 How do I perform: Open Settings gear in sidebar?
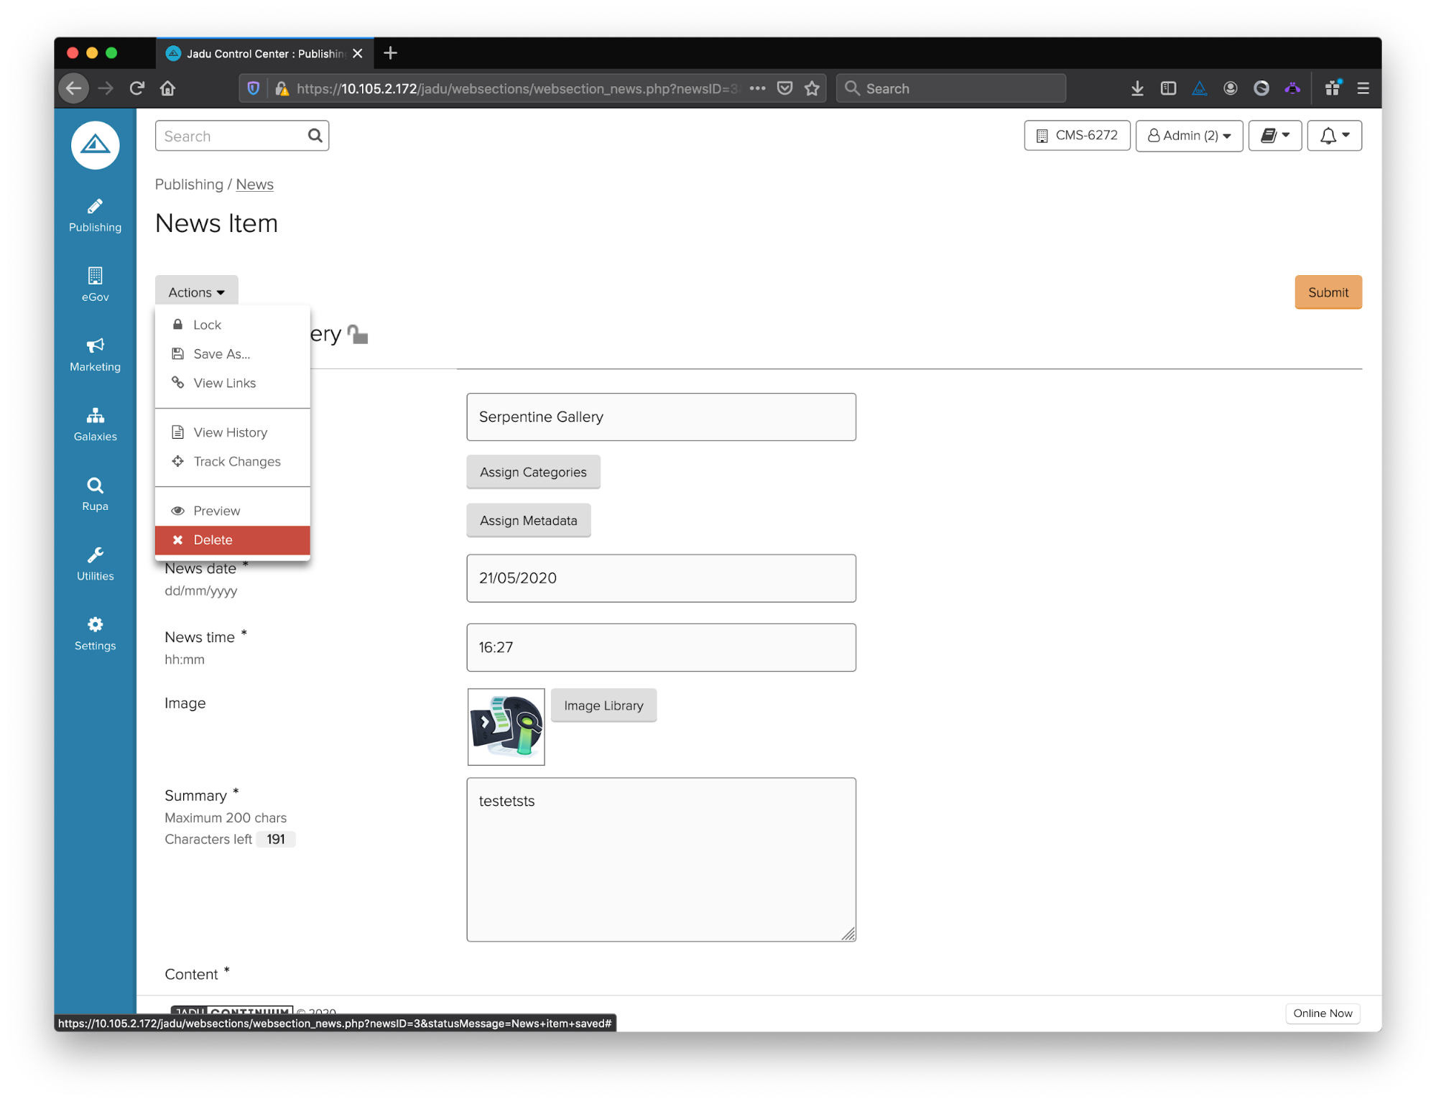point(95,634)
